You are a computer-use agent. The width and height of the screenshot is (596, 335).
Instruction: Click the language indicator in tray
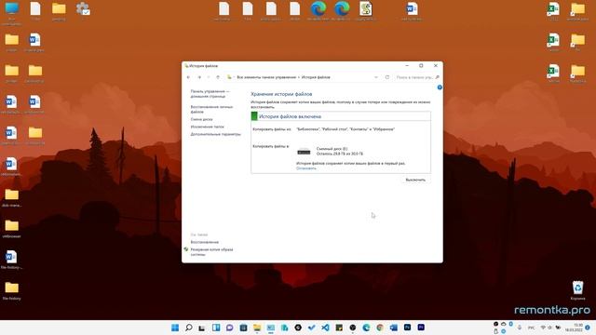[x=532, y=328]
